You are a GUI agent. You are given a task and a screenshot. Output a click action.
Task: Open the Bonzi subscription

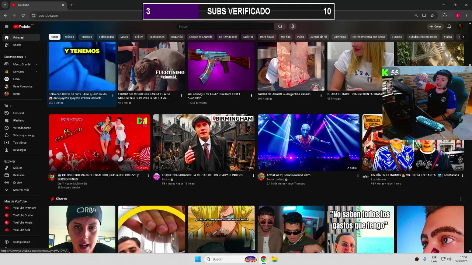20,94
